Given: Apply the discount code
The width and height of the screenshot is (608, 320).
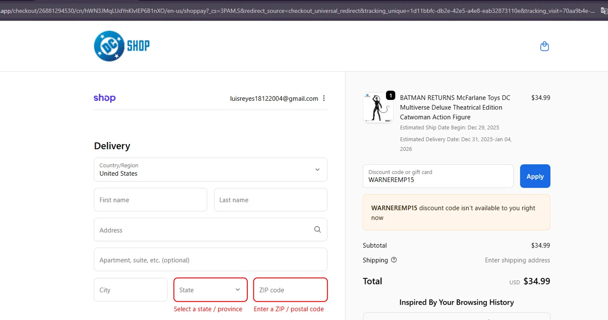Looking at the screenshot, I should point(535,176).
